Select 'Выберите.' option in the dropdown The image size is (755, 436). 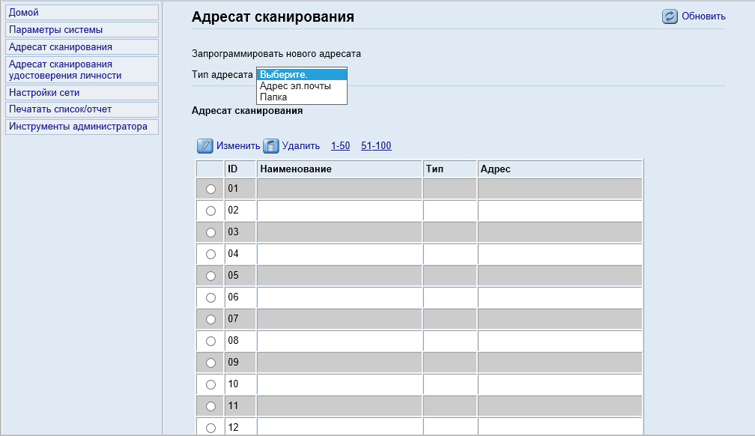[284, 75]
